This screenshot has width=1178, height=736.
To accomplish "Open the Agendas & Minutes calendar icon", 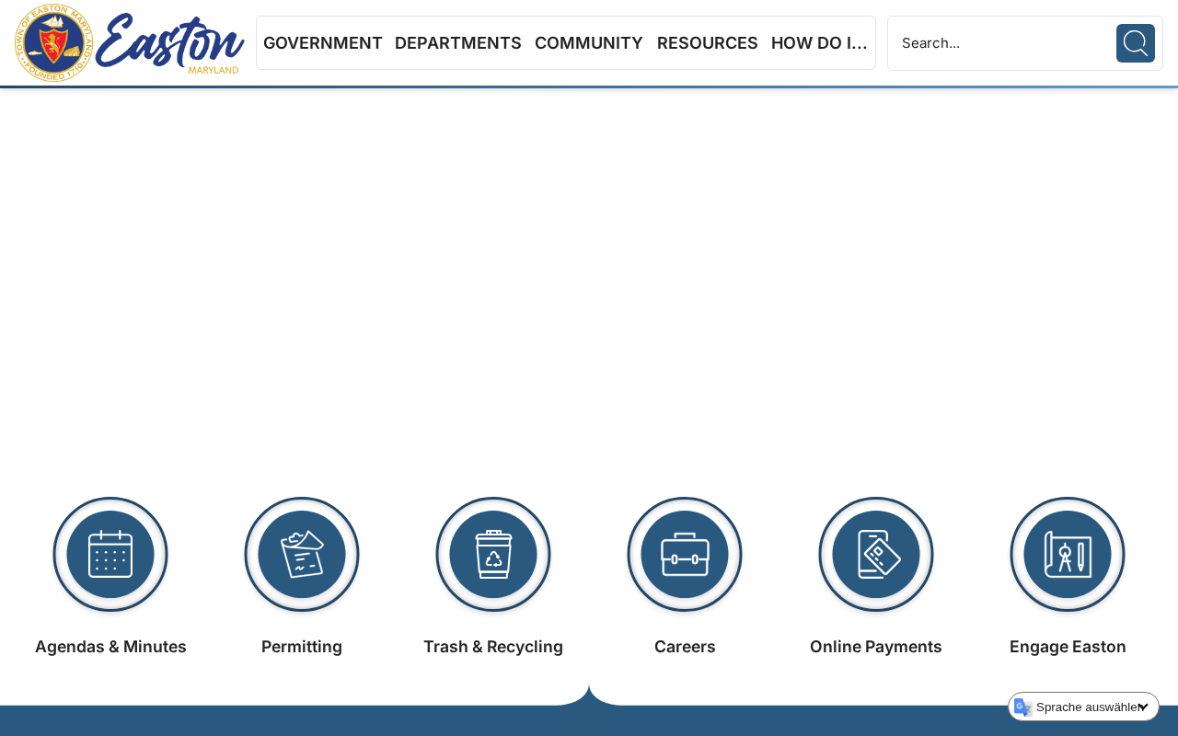I will click(110, 555).
